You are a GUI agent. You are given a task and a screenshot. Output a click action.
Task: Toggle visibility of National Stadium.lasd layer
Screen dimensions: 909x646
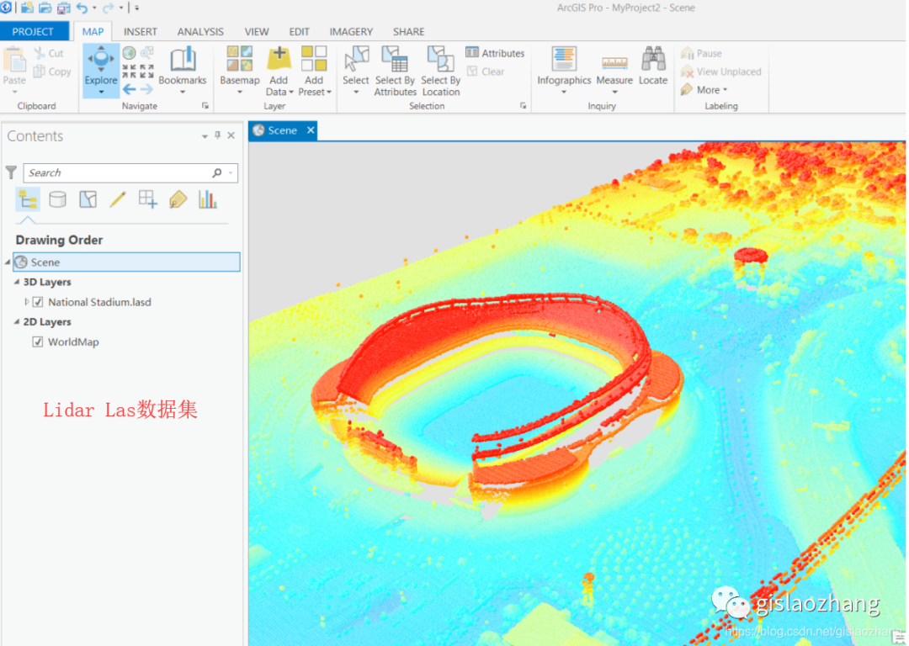point(39,302)
